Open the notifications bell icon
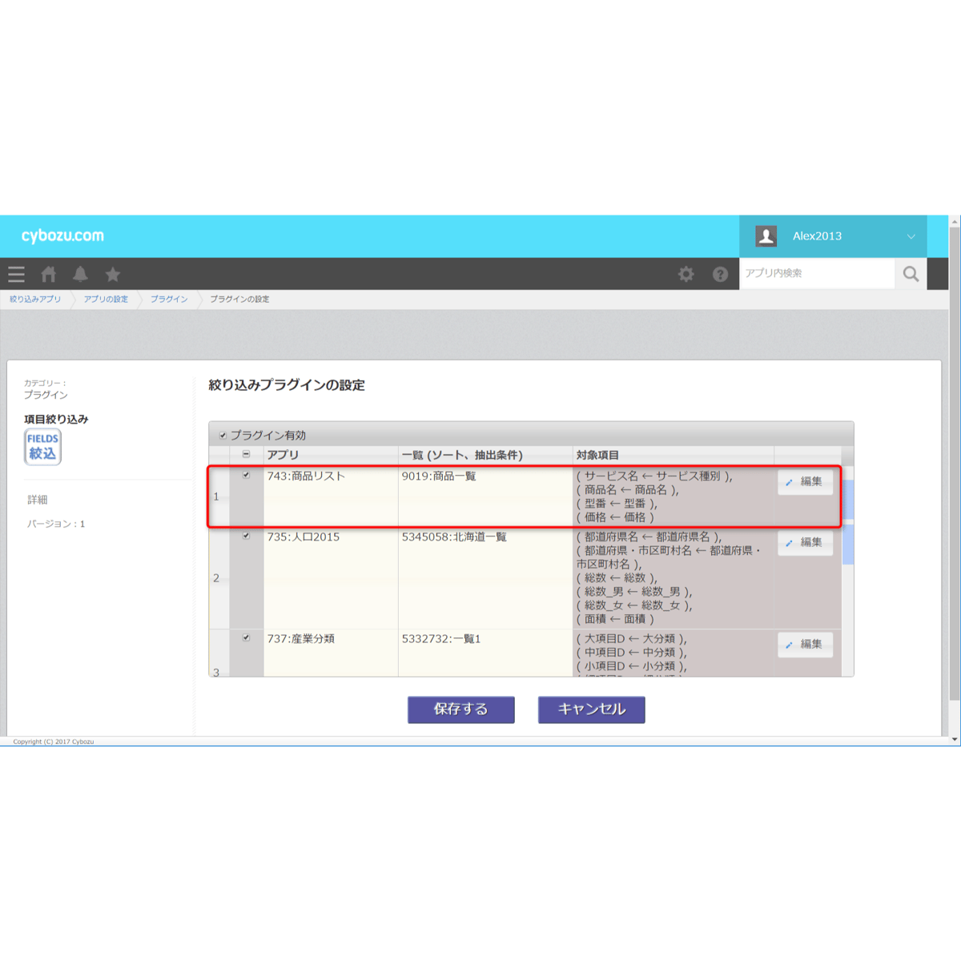This screenshot has height=961, width=961. [x=80, y=275]
